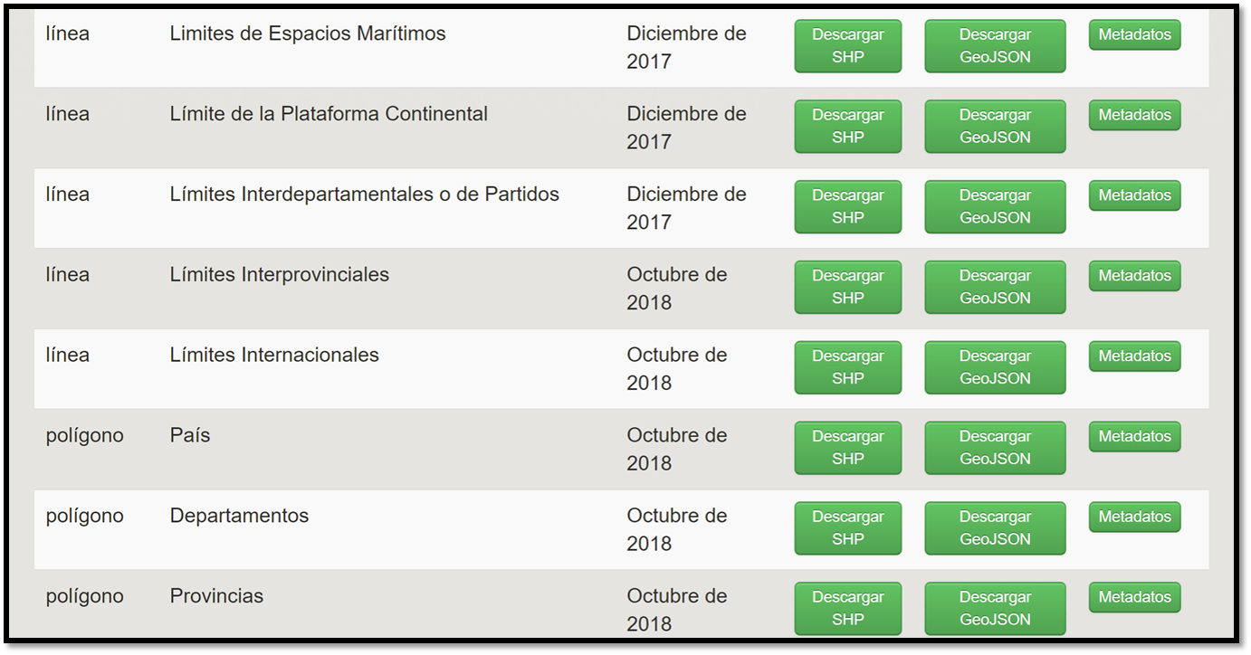Download SHP for Límites Interdepartamentales o de Partidos
This screenshot has height=655, width=1251.
[847, 206]
